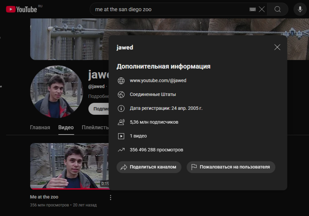
Task: Click the country globe icon
Action: 121,94
